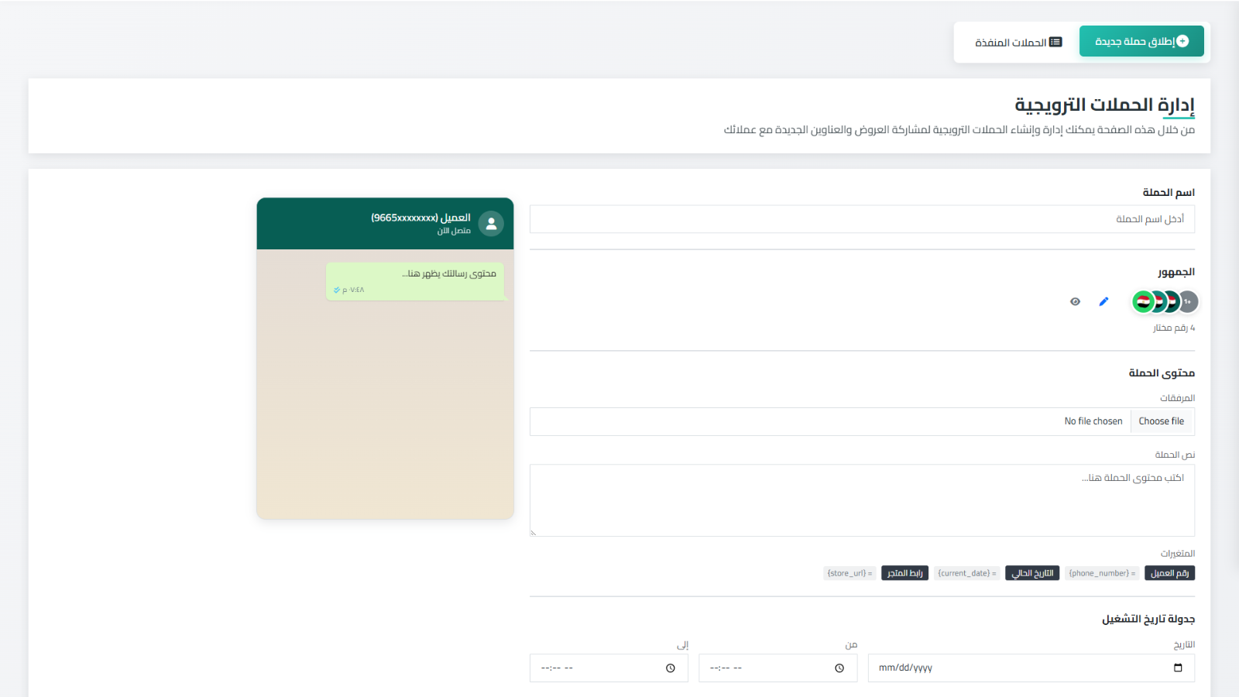Click the plus icon on إطلاق حملة جديدة button
Image resolution: width=1239 pixels, height=697 pixels.
(1182, 41)
